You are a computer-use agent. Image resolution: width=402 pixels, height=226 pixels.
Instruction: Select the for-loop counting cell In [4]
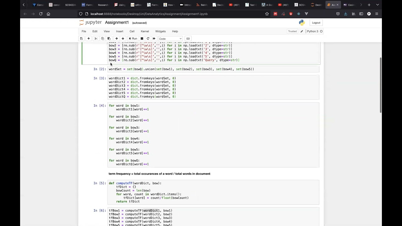click(213, 135)
